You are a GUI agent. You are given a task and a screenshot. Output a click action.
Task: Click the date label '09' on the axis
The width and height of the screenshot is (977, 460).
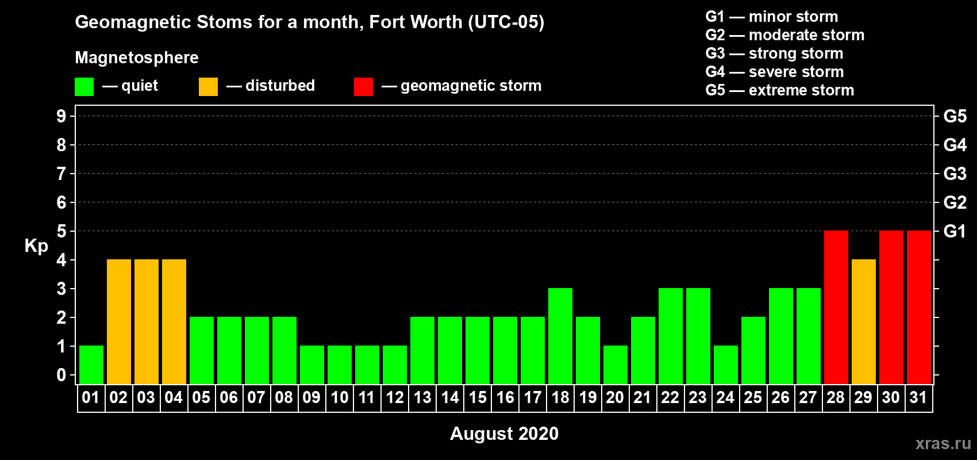[x=311, y=398]
